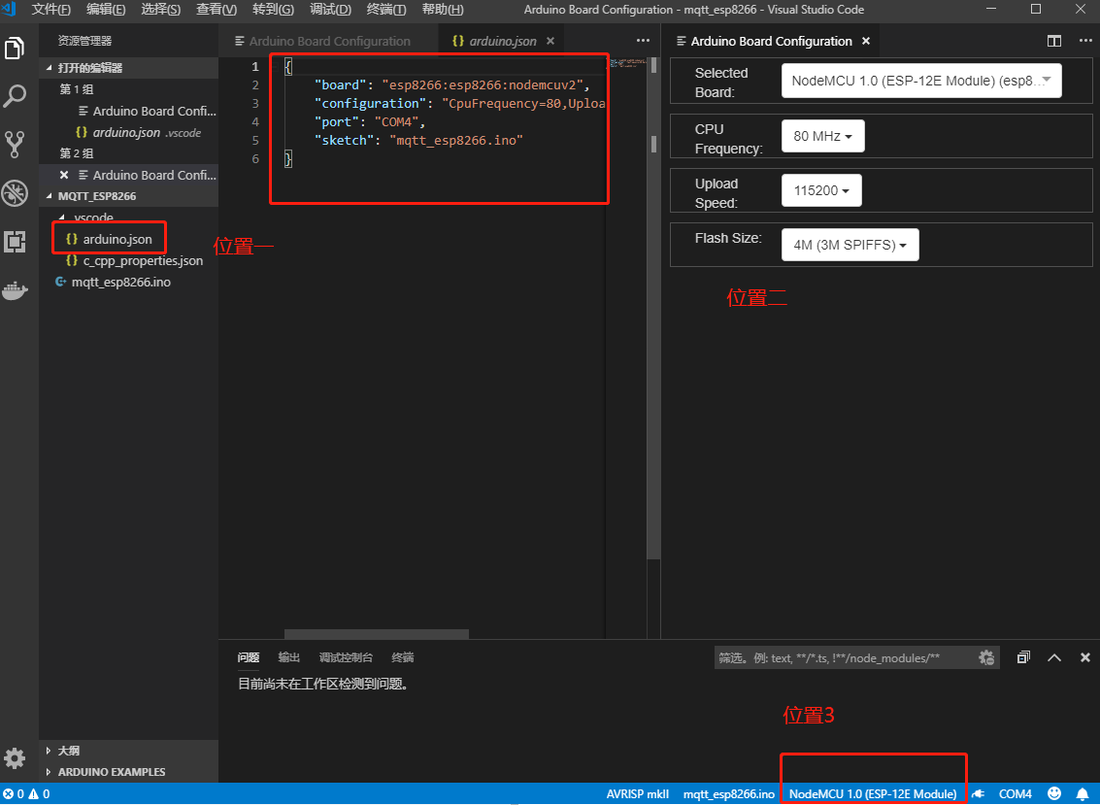Click the problems filter input field
Viewport: 1100px width, 805px height.
point(844,657)
